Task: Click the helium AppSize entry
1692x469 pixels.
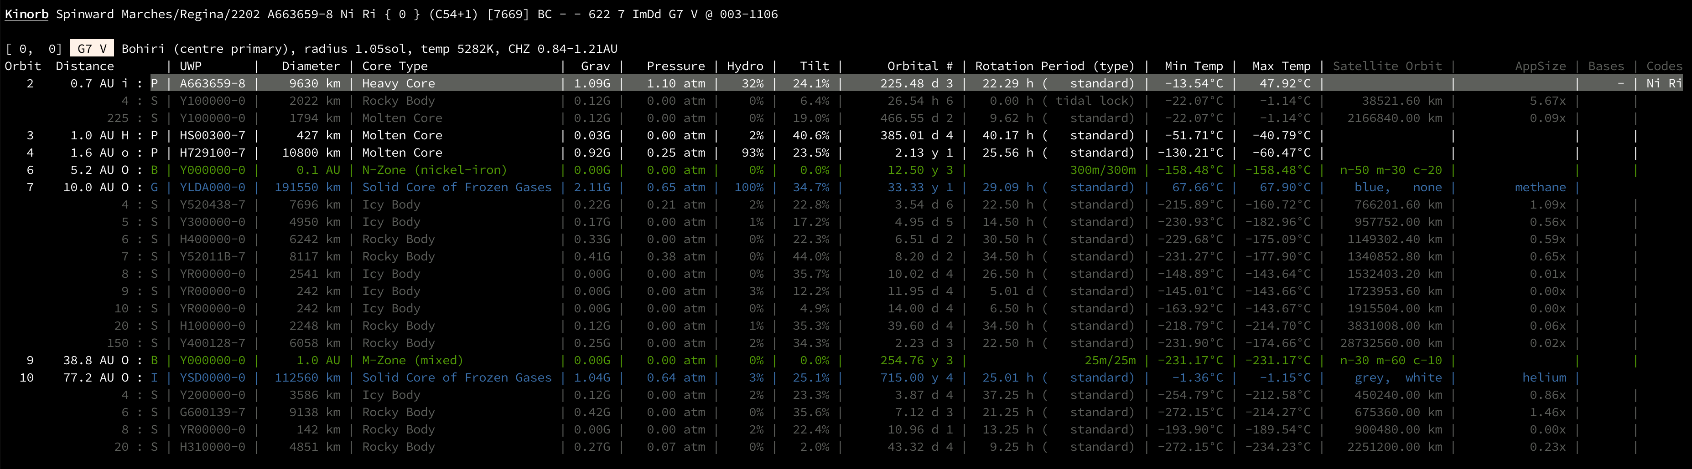Action: 1544,377
